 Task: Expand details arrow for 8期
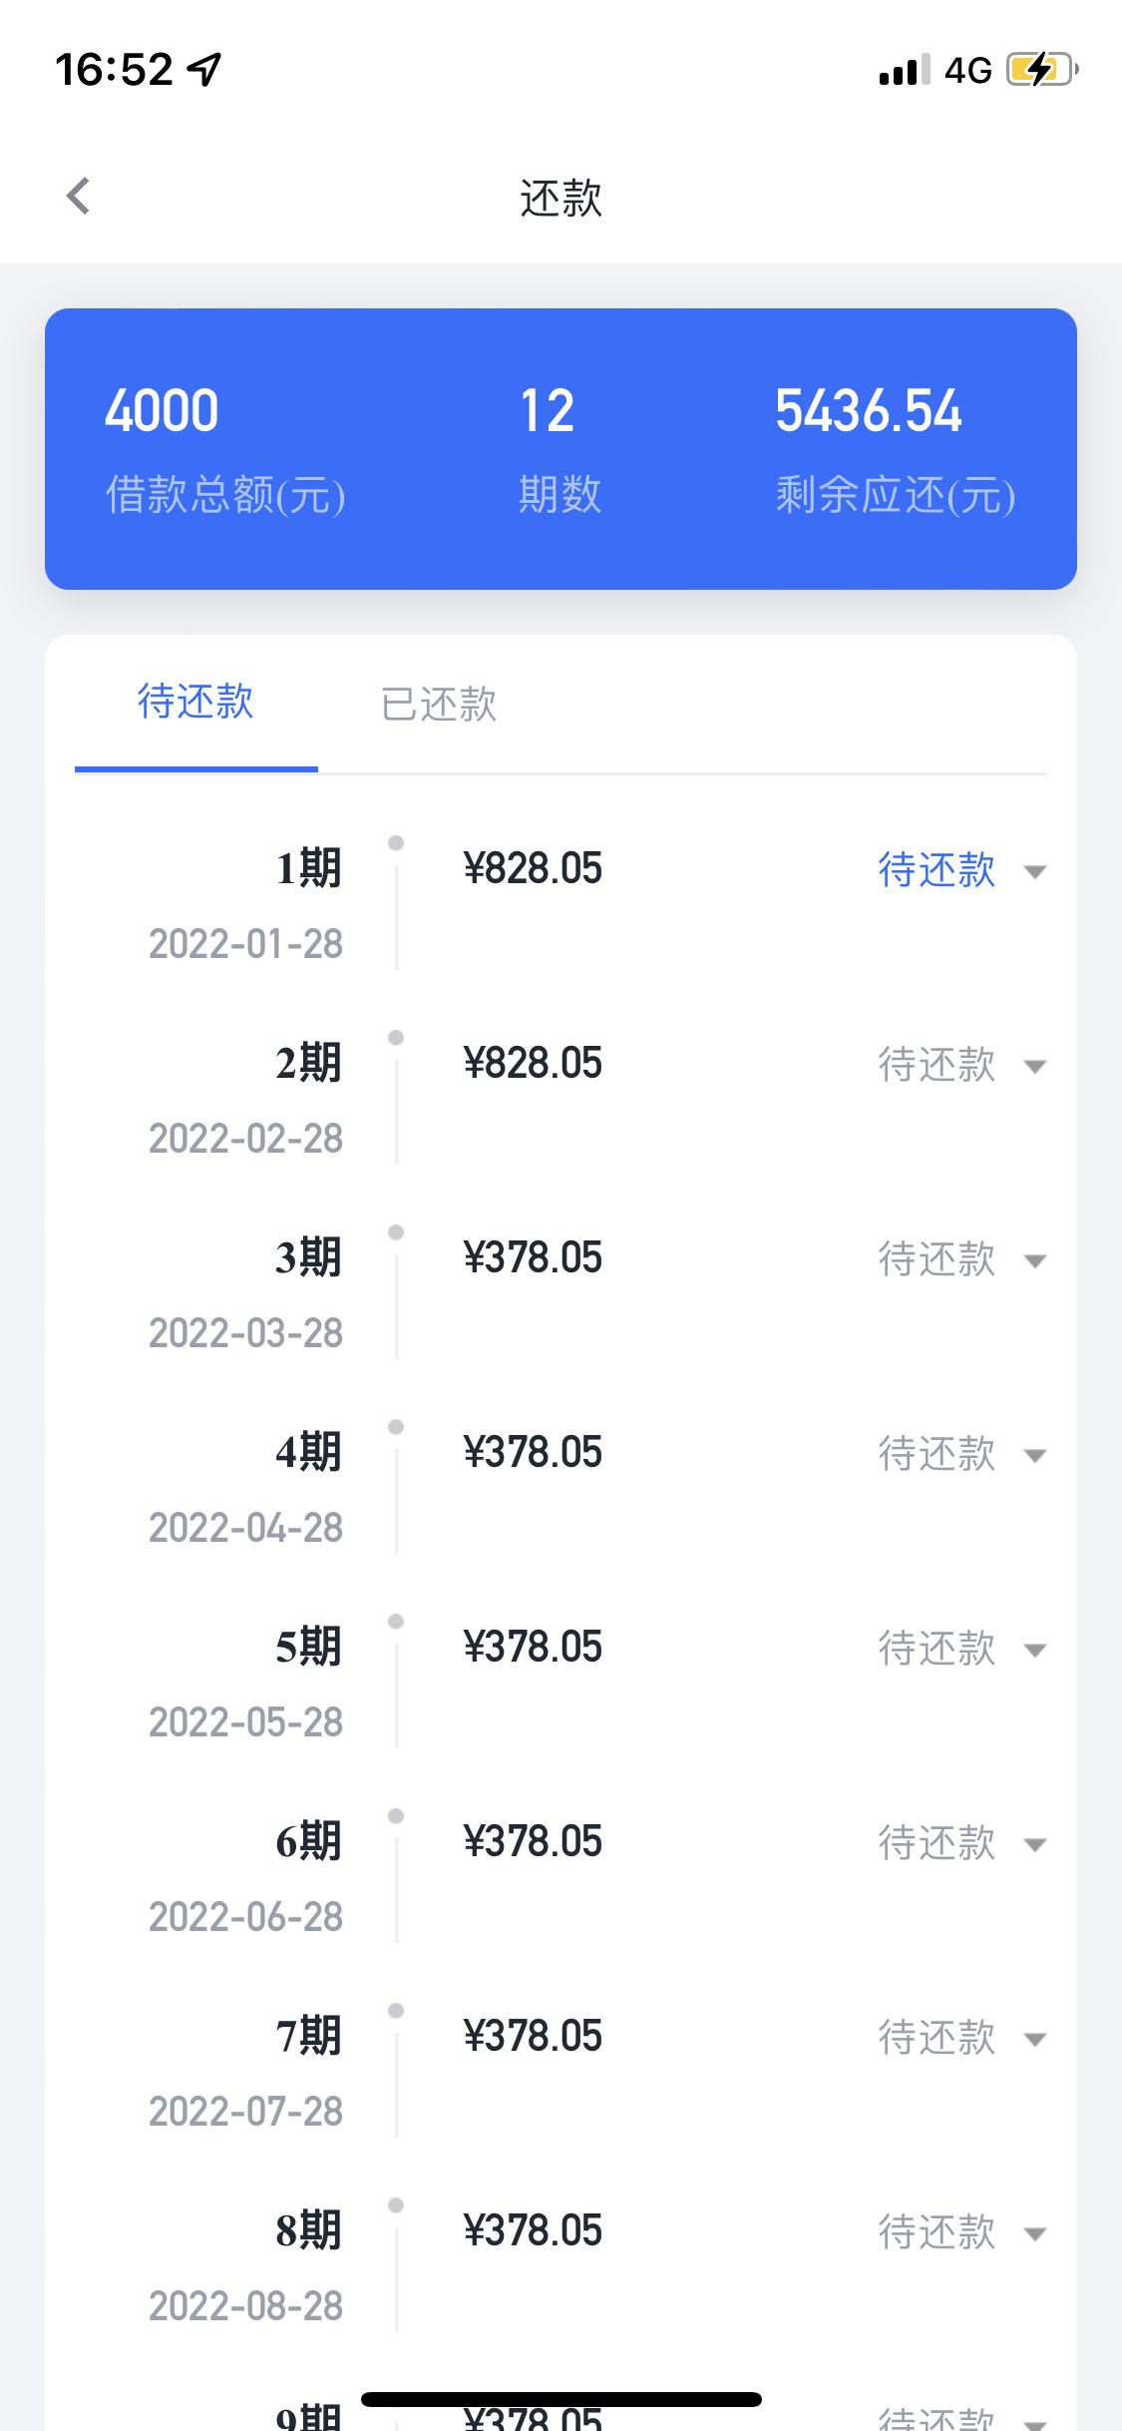coord(1035,2234)
